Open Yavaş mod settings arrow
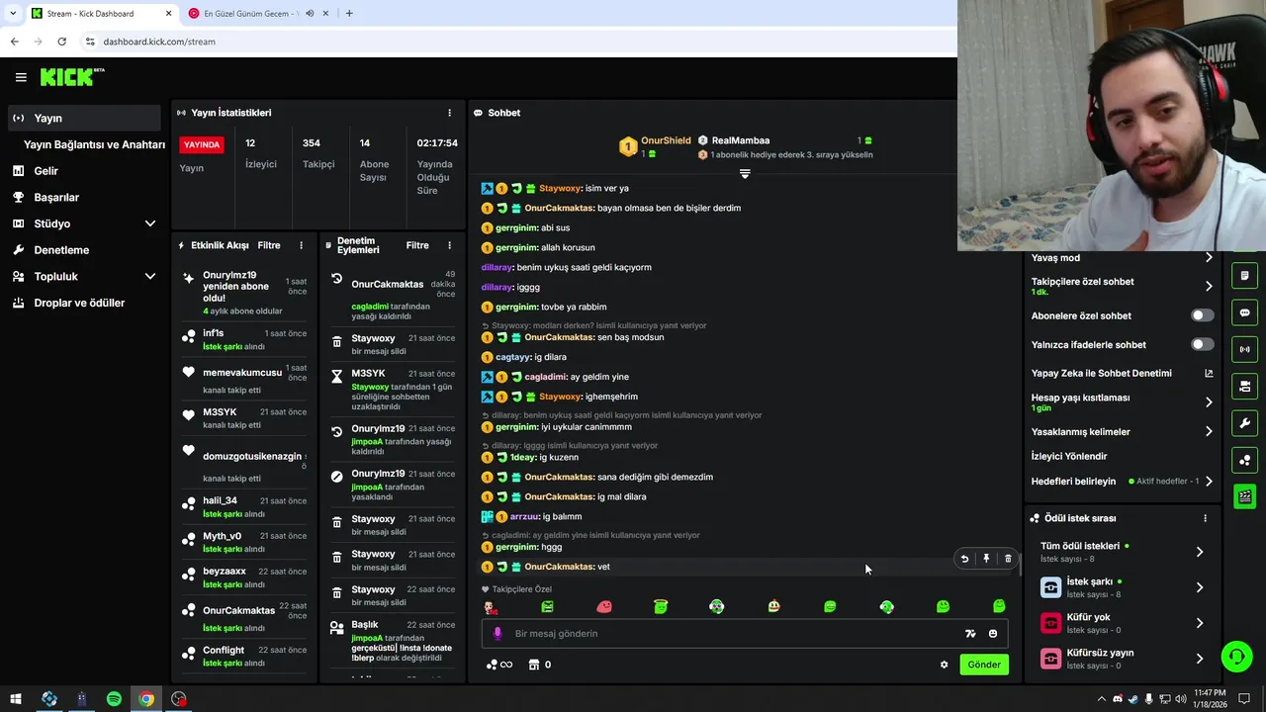The width and height of the screenshot is (1266, 712). pyautogui.click(x=1209, y=258)
